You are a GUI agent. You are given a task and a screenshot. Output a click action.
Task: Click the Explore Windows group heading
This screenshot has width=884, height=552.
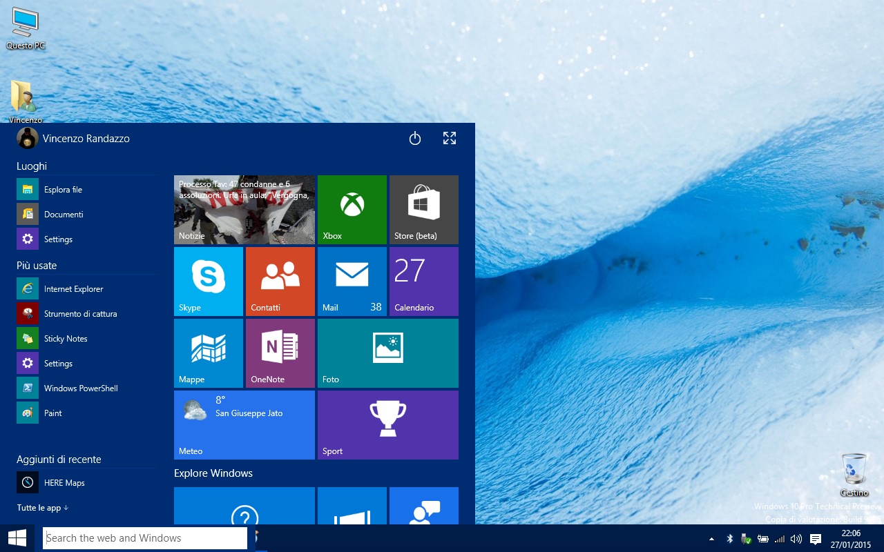click(x=213, y=473)
